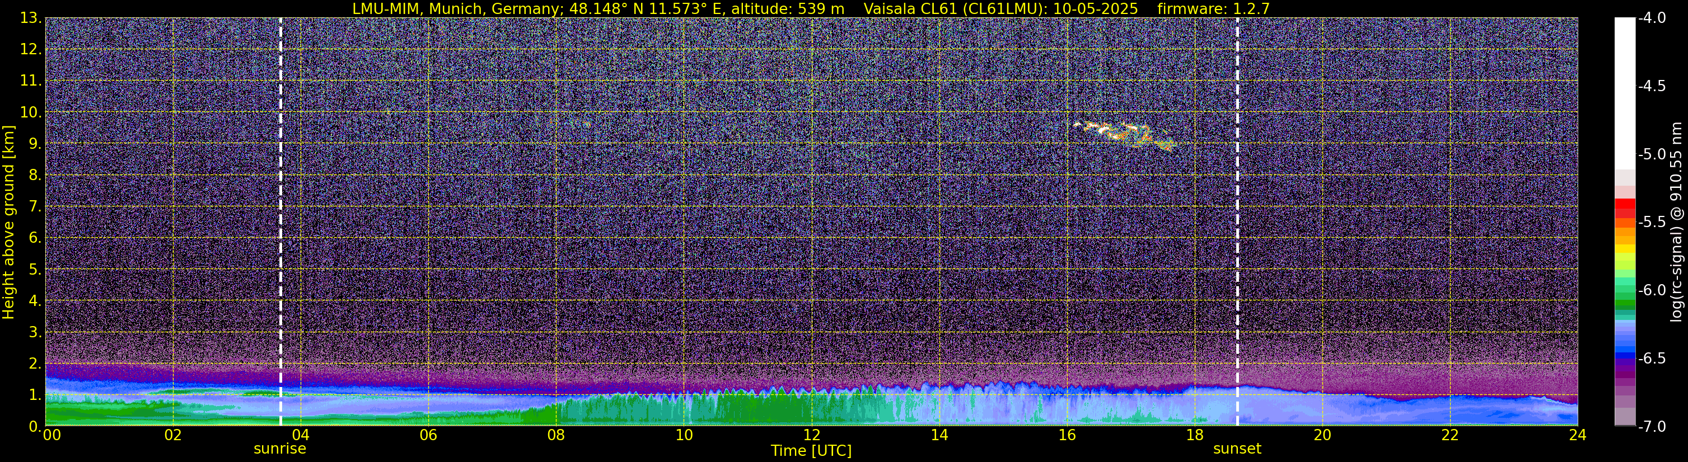This screenshot has height=462, width=1688.
Task: Click the 'Time [UTC]' axis label
Action: click(x=811, y=450)
